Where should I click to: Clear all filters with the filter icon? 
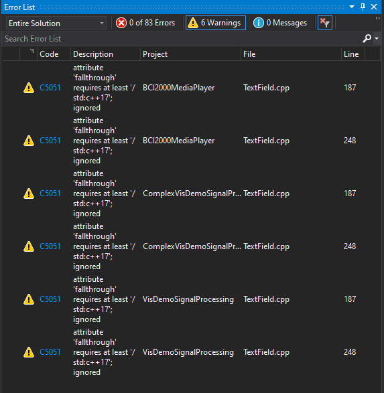click(325, 23)
